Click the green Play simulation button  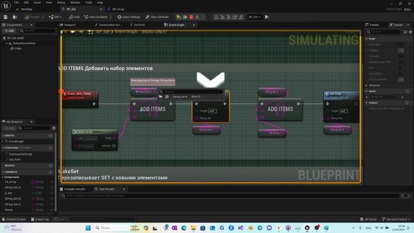click(x=179, y=17)
